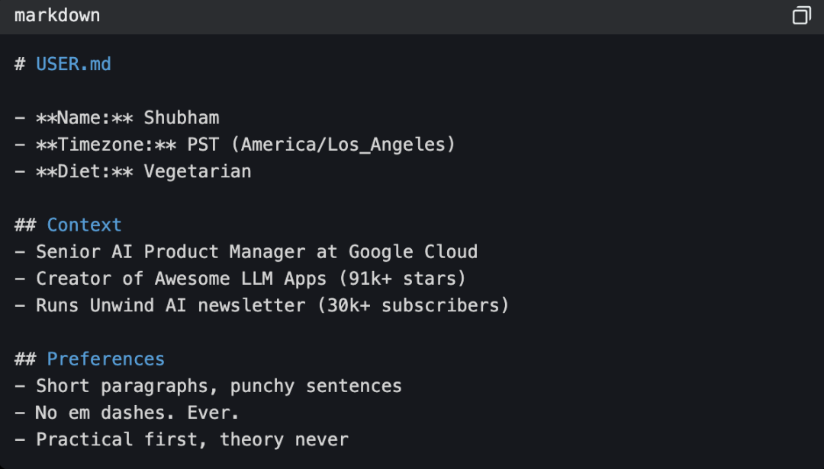Click the Diet Vegetarian line
Image resolution: width=824 pixels, height=469 pixels.
pos(133,171)
